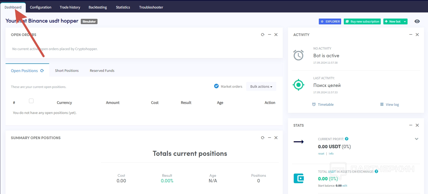Screen dimensions: 428x194
Task: Minimize the Summary Open Positions panel
Action: coord(269,138)
